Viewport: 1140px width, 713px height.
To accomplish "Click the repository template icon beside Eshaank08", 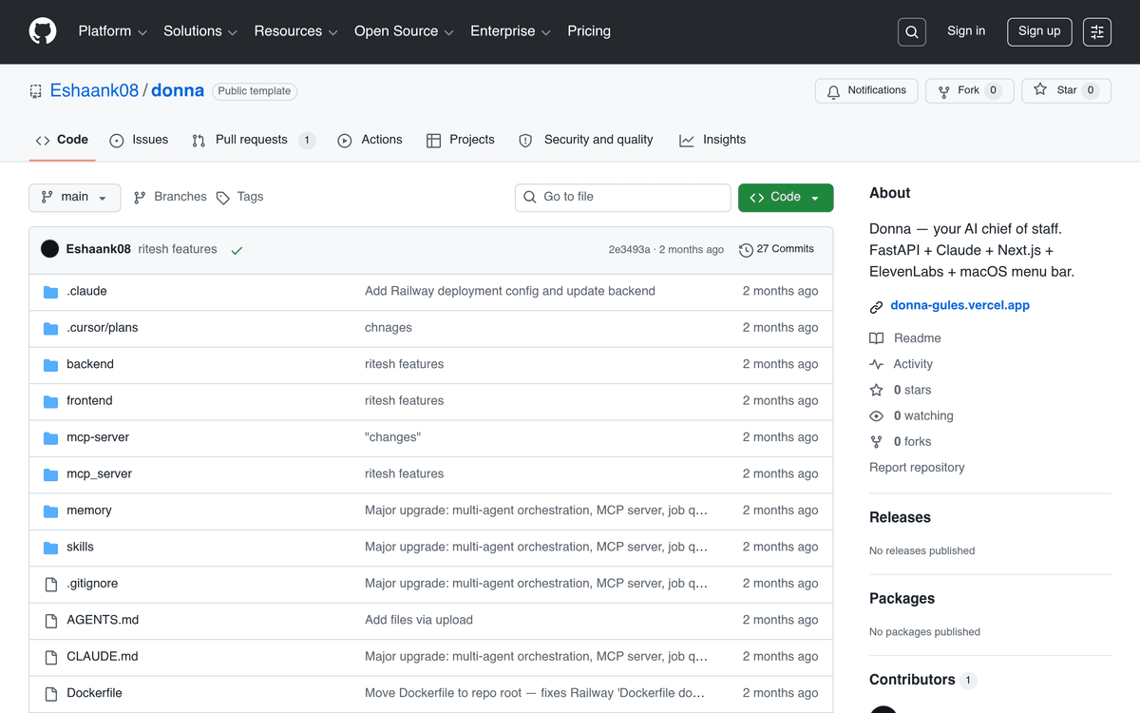I will point(35,91).
